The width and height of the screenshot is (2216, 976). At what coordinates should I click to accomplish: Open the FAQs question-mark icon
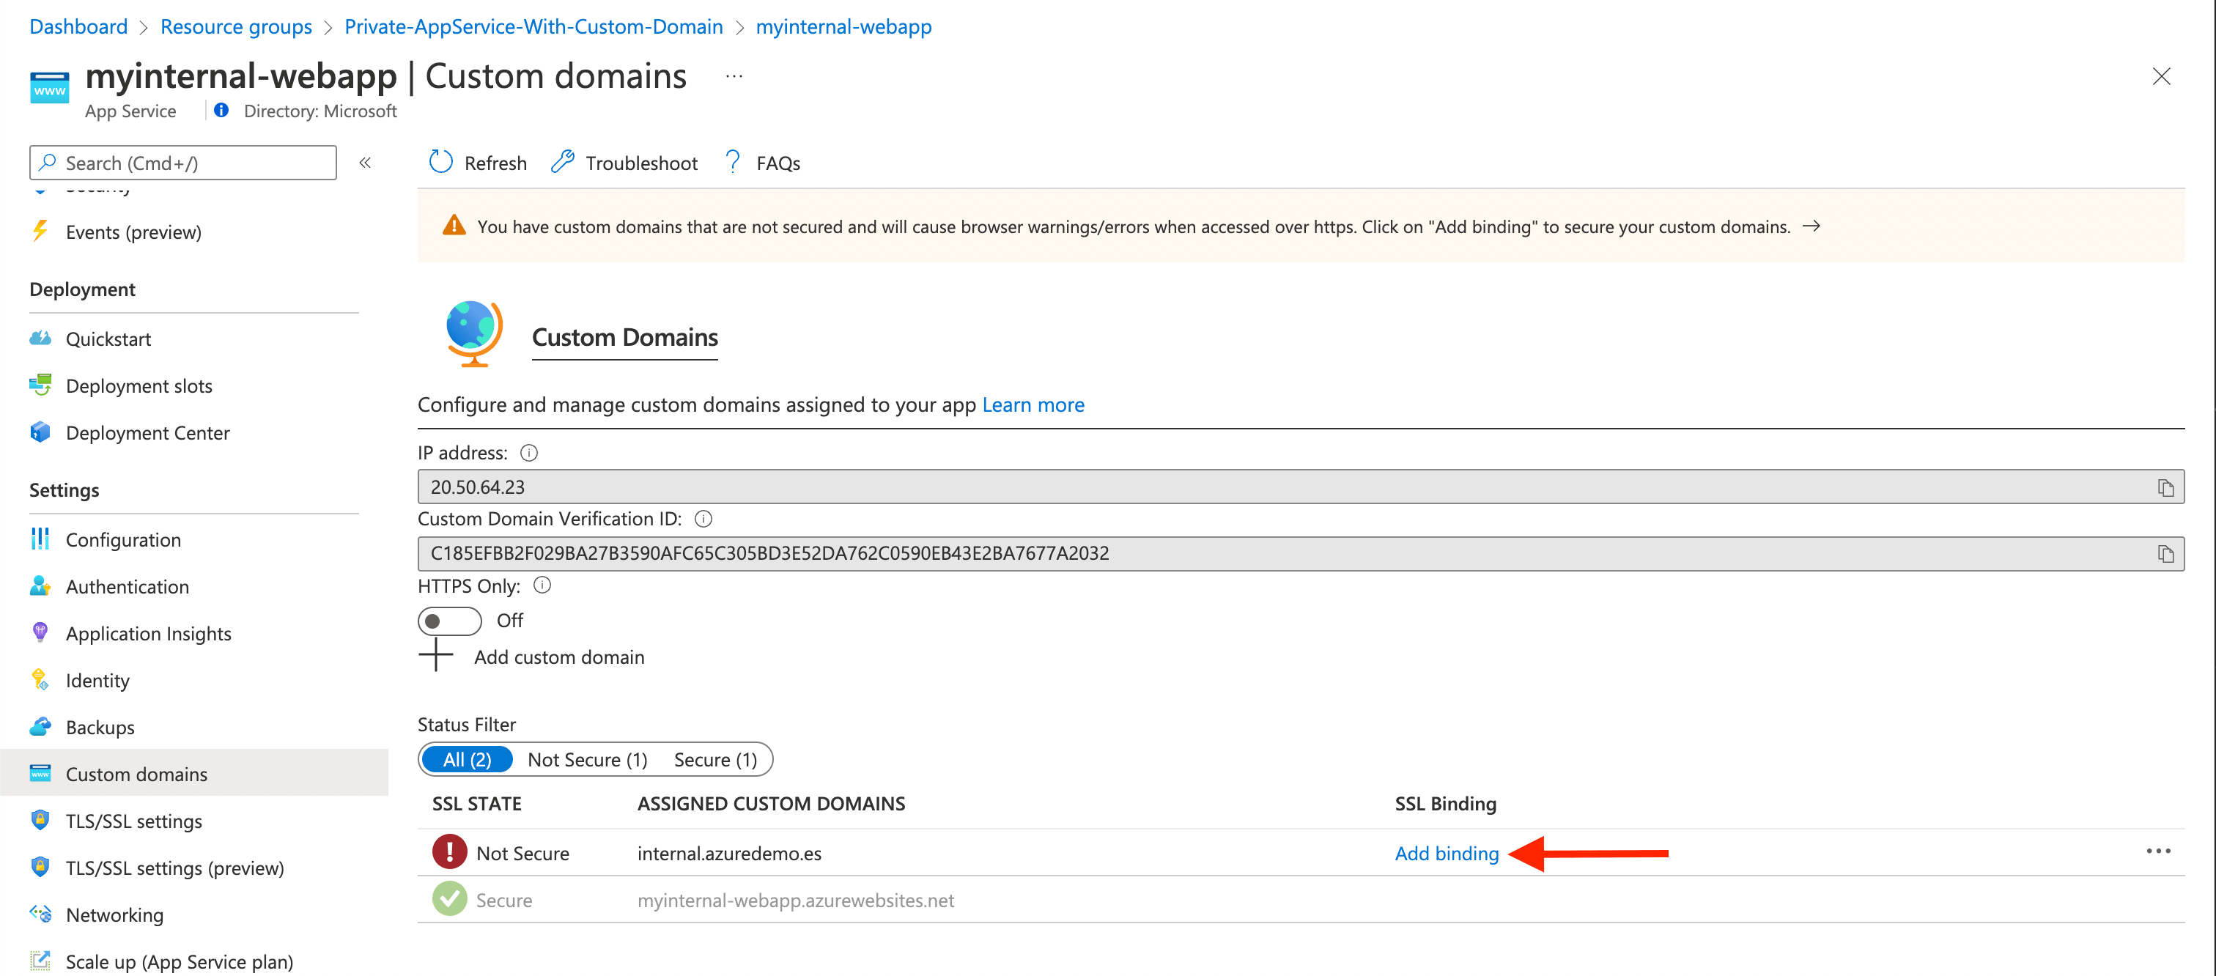click(x=733, y=162)
